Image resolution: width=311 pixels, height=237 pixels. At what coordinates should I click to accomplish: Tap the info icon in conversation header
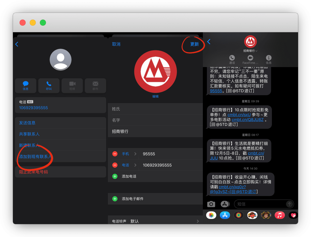click(269, 58)
